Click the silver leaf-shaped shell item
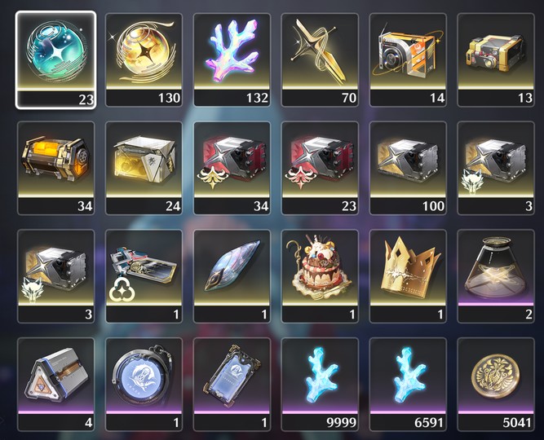Image resolution: width=544 pixels, height=440 pixels. [x=232, y=276]
